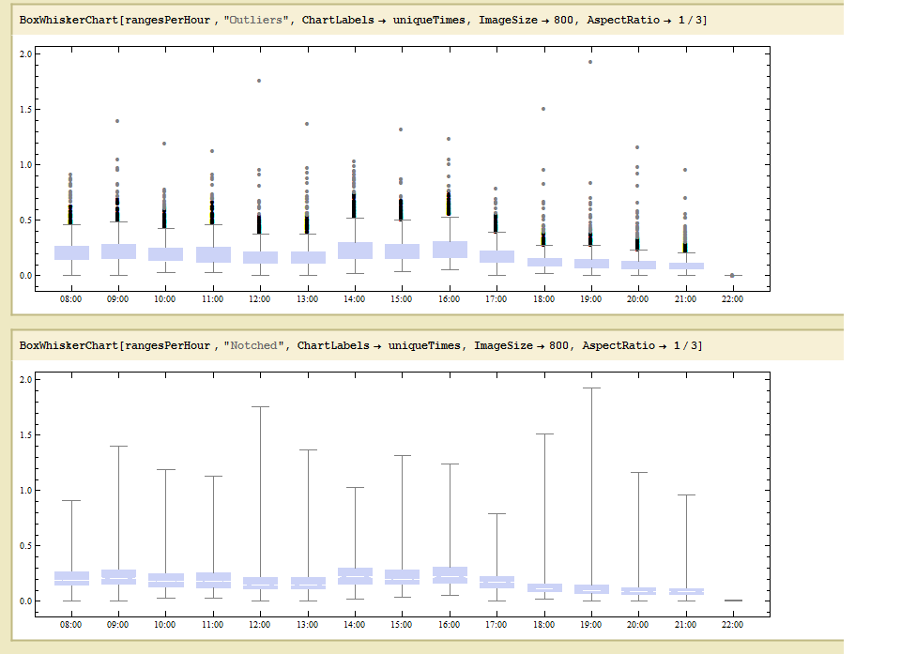Select uniqueTimes in the first input cell

point(434,21)
